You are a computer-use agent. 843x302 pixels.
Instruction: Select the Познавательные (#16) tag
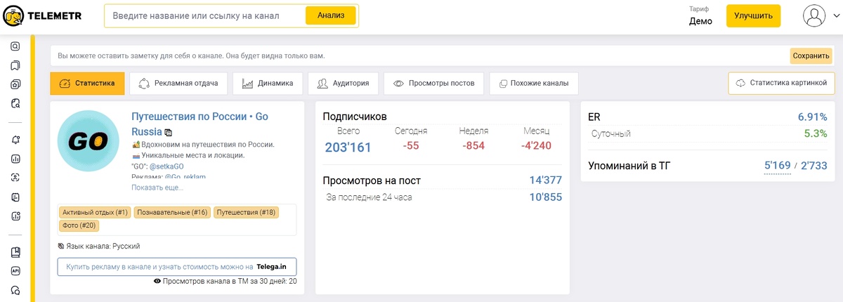tap(173, 212)
